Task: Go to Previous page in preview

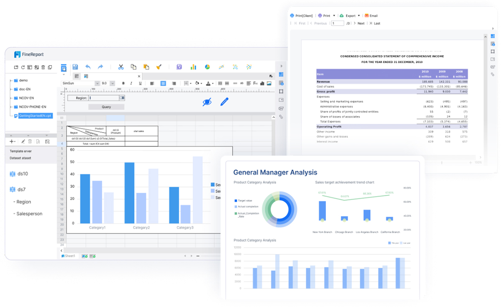Action: [319, 23]
